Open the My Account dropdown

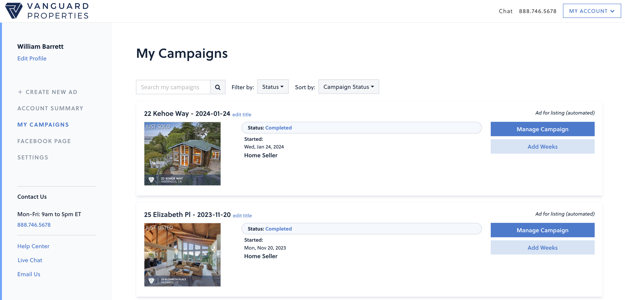coord(591,11)
